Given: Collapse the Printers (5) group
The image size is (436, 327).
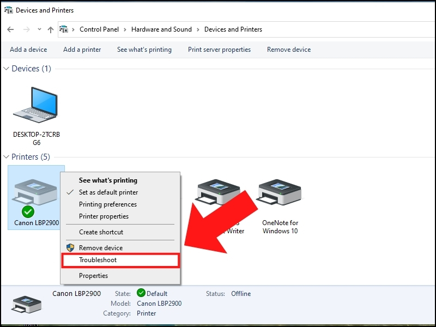Looking at the screenshot, I should click(x=7, y=157).
